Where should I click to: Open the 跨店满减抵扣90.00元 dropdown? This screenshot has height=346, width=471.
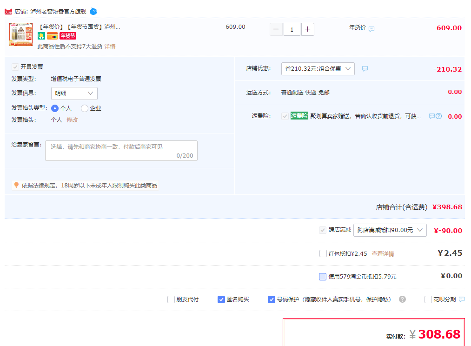coord(390,230)
